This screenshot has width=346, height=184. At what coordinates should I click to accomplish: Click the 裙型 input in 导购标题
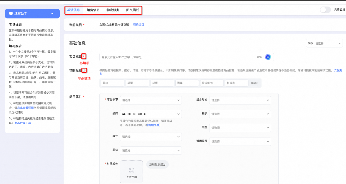[x=137, y=83]
